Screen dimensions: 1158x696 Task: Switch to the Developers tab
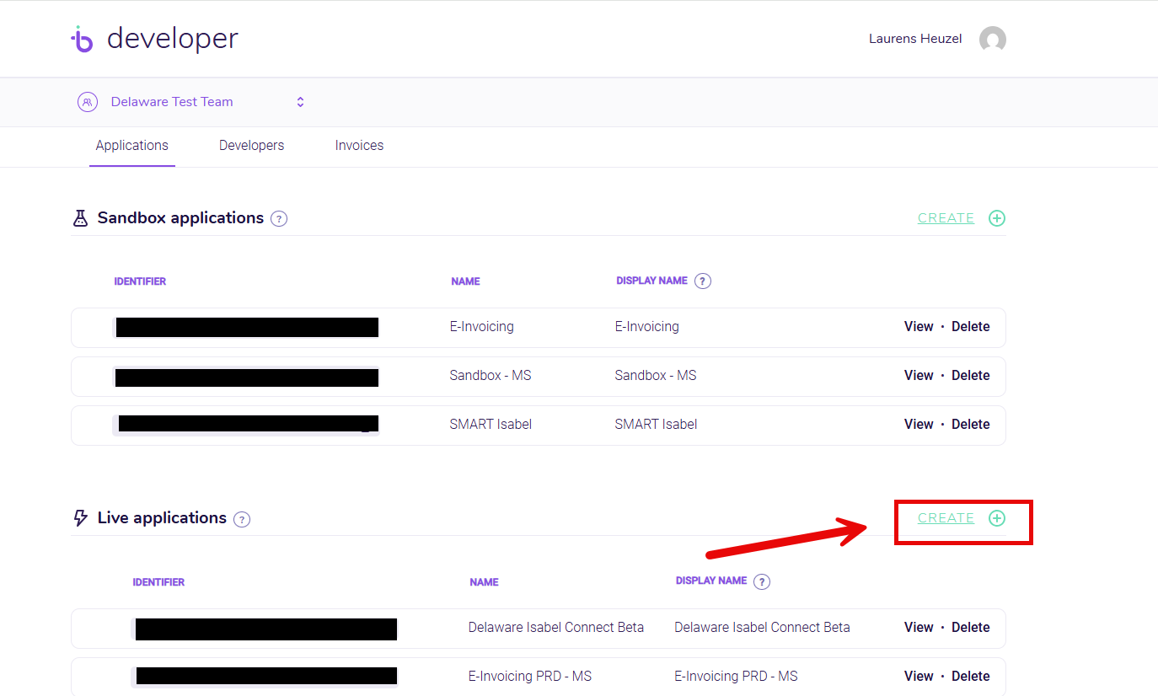coord(251,146)
